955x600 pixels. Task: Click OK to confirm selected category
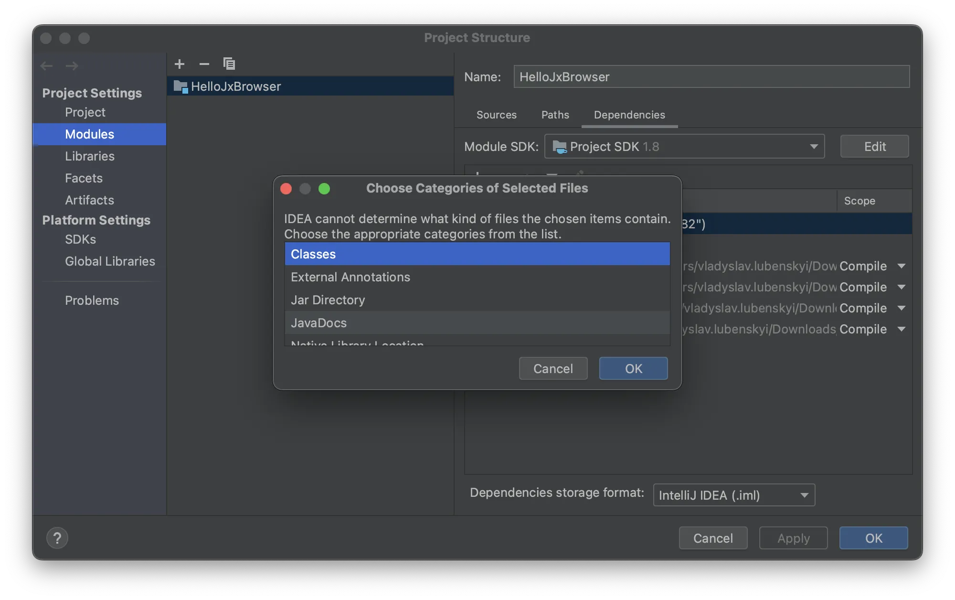click(x=633, y=368)
